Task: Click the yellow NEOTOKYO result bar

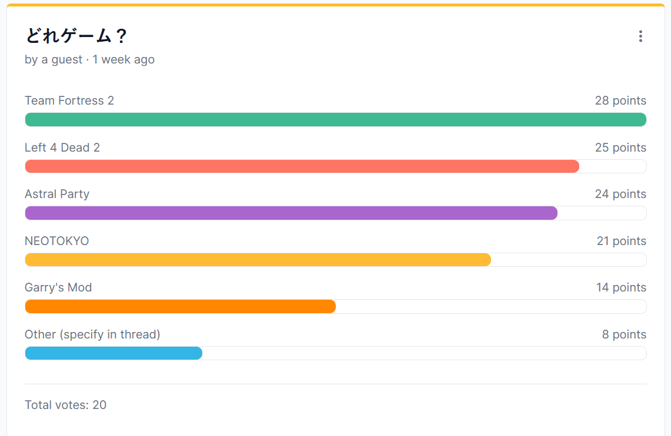Action: 258,260
